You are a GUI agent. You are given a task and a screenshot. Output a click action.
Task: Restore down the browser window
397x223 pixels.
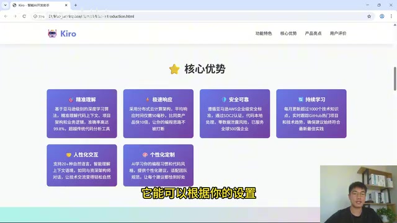[379, 5]
